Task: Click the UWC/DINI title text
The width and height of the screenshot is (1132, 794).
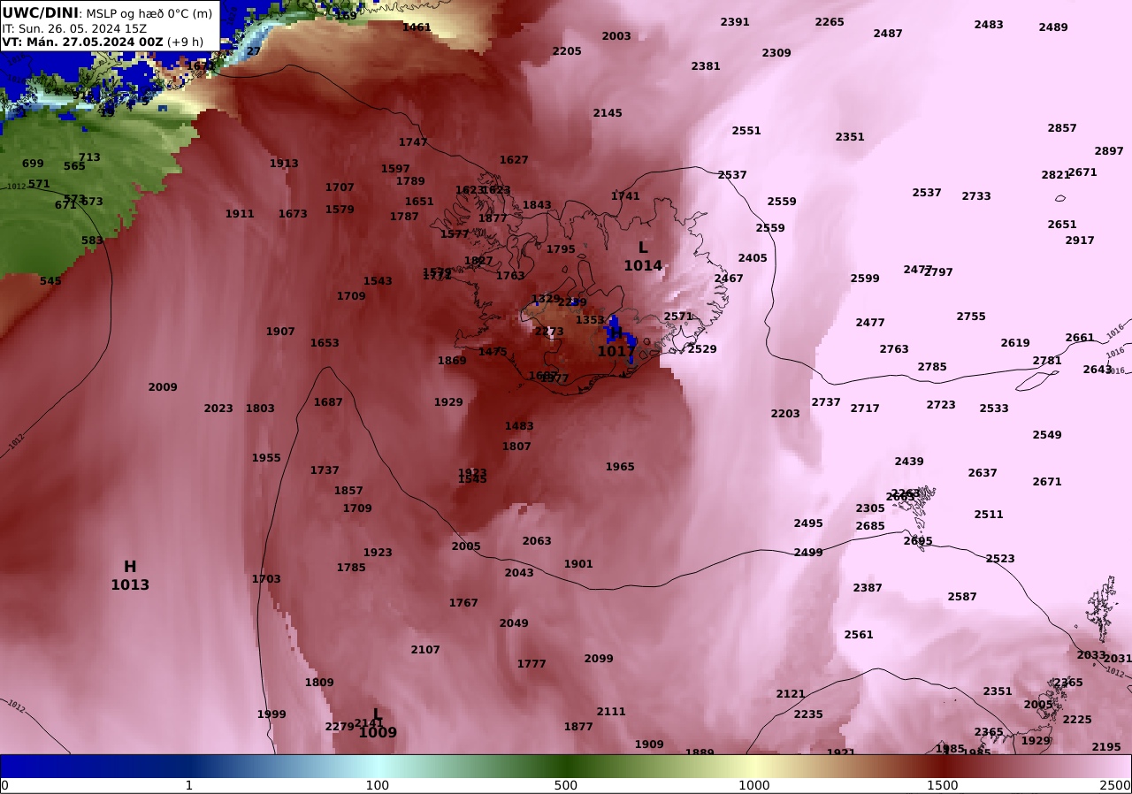Action: pyautogui.click(x=41, y=13)
